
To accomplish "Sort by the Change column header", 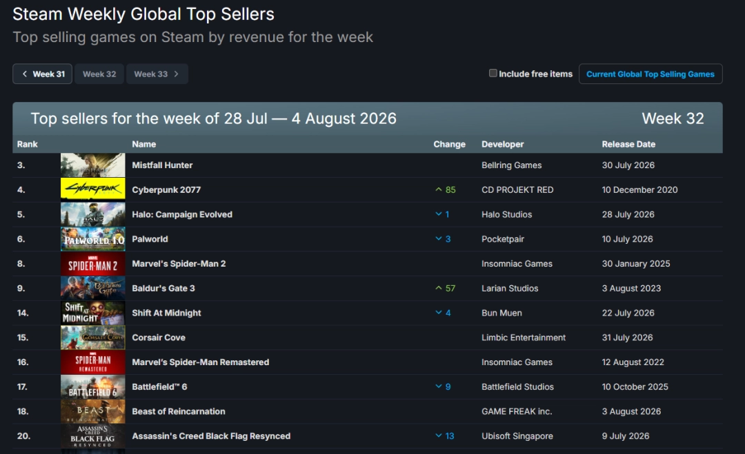I will pos(449,144).
